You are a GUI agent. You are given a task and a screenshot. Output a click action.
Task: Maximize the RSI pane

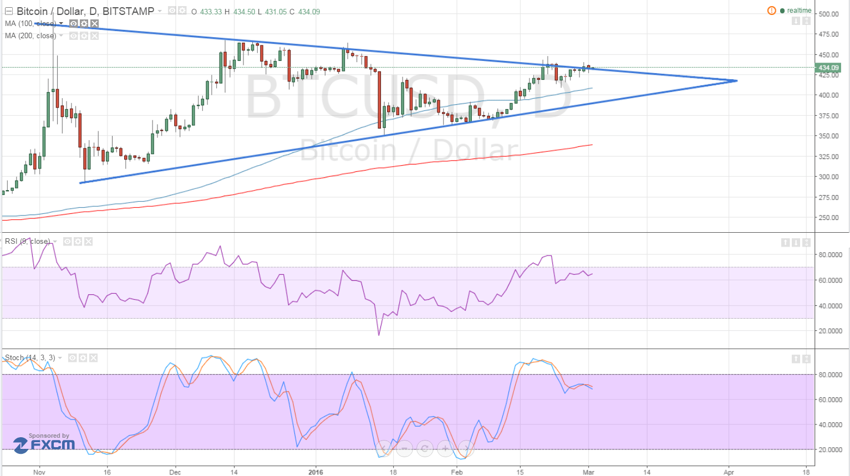pyautogui.click(x=806, y=243)
